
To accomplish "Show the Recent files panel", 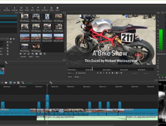I will pyautogui.click(x=21, y=9).
